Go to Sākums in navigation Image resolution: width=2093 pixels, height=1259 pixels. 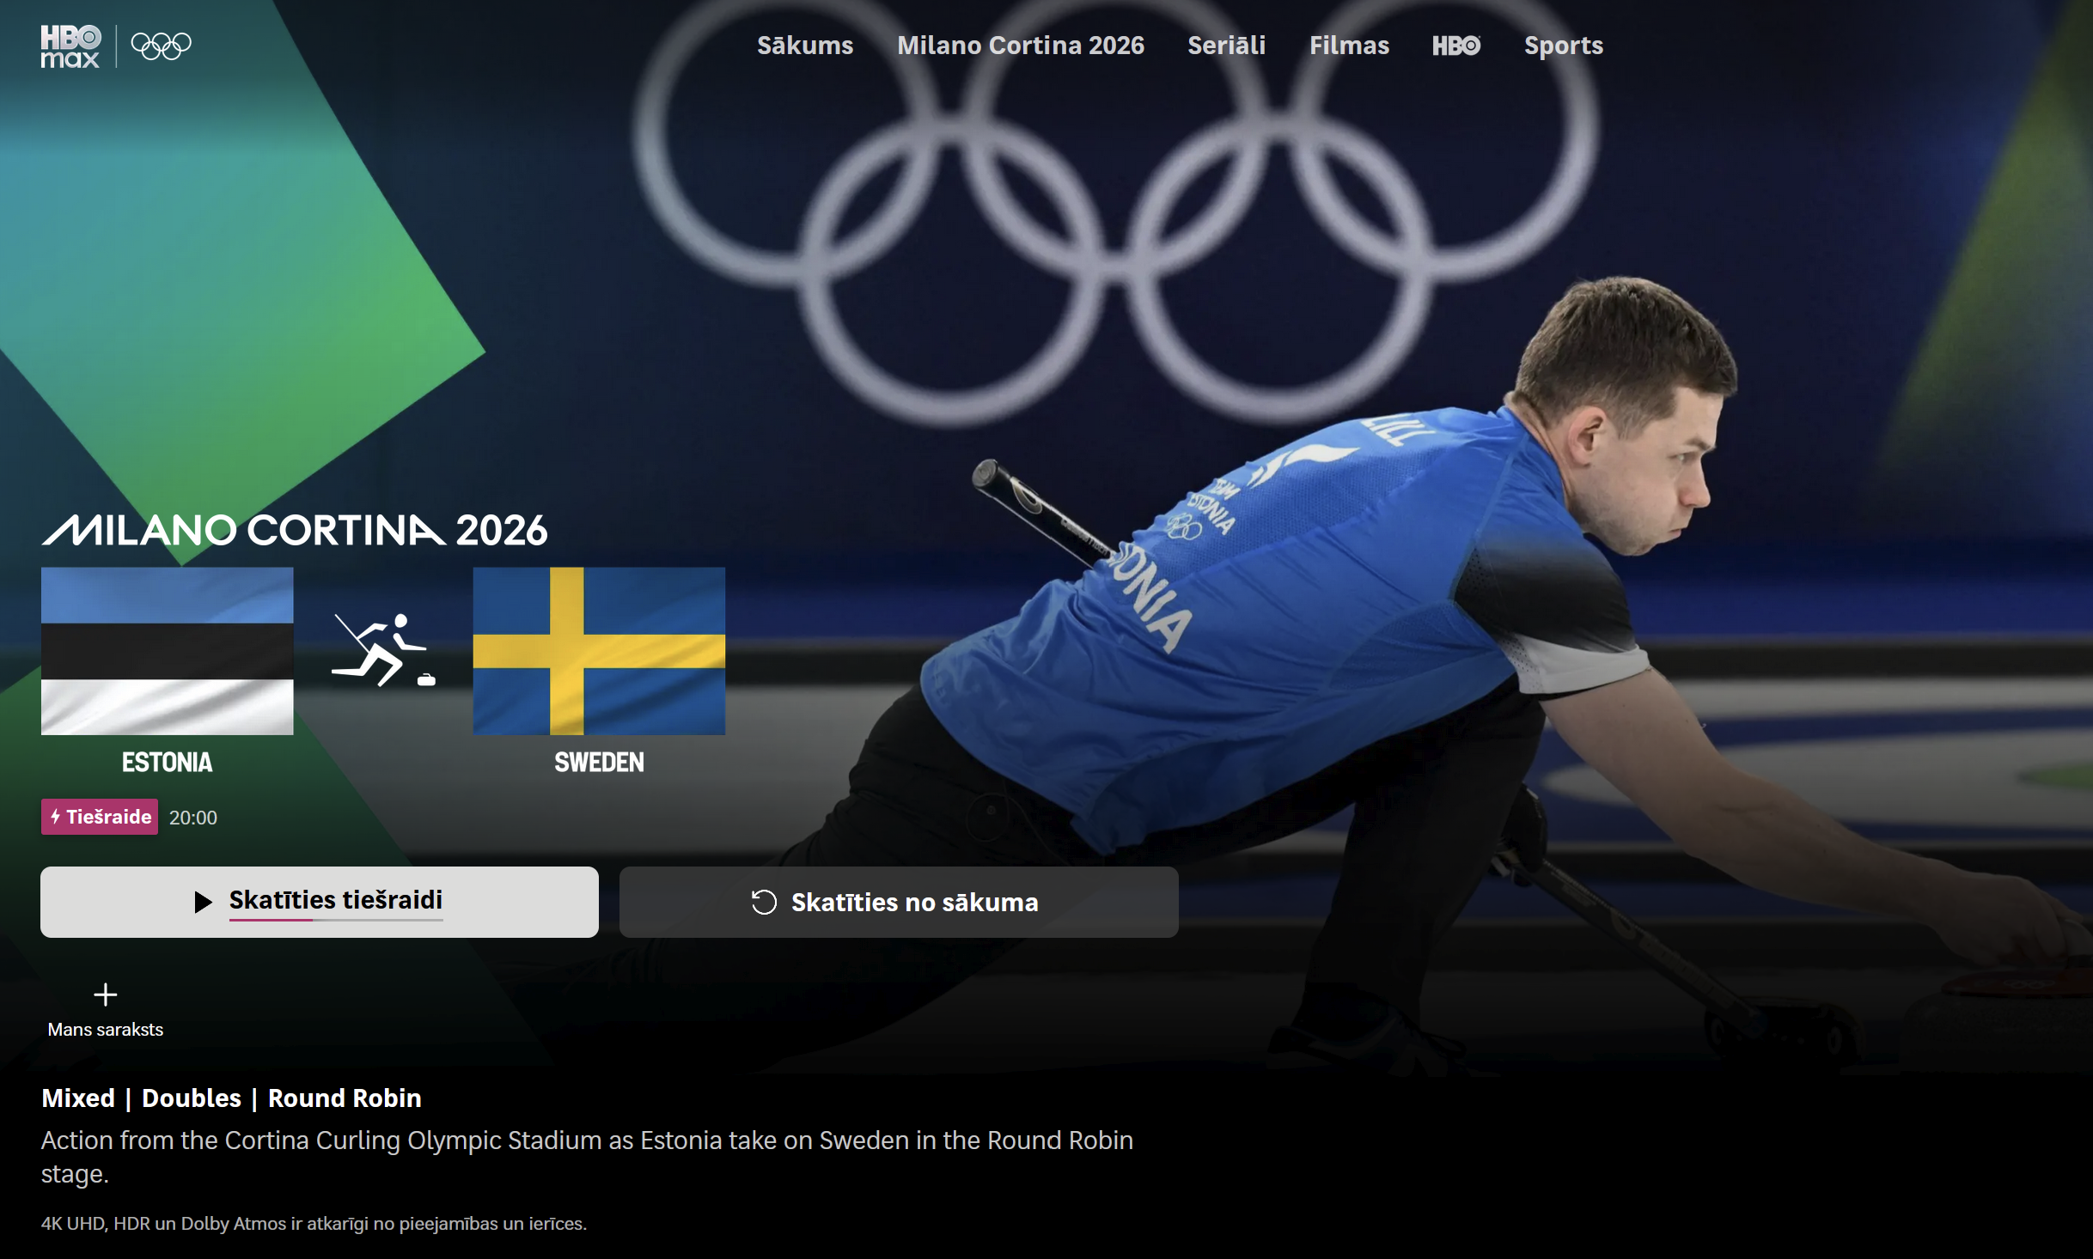805,46
